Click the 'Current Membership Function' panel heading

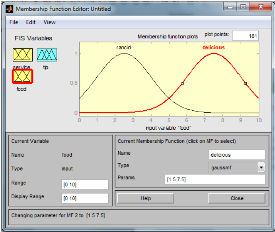pos(177,141)
